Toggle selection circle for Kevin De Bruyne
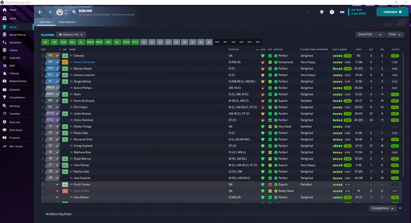 43,101
